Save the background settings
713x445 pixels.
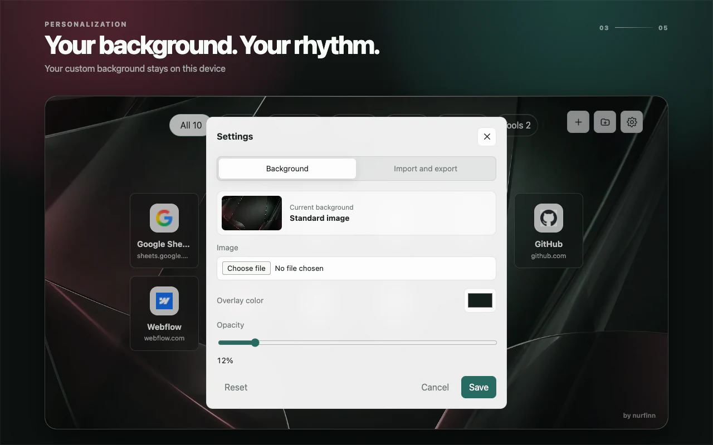(478, 387)
